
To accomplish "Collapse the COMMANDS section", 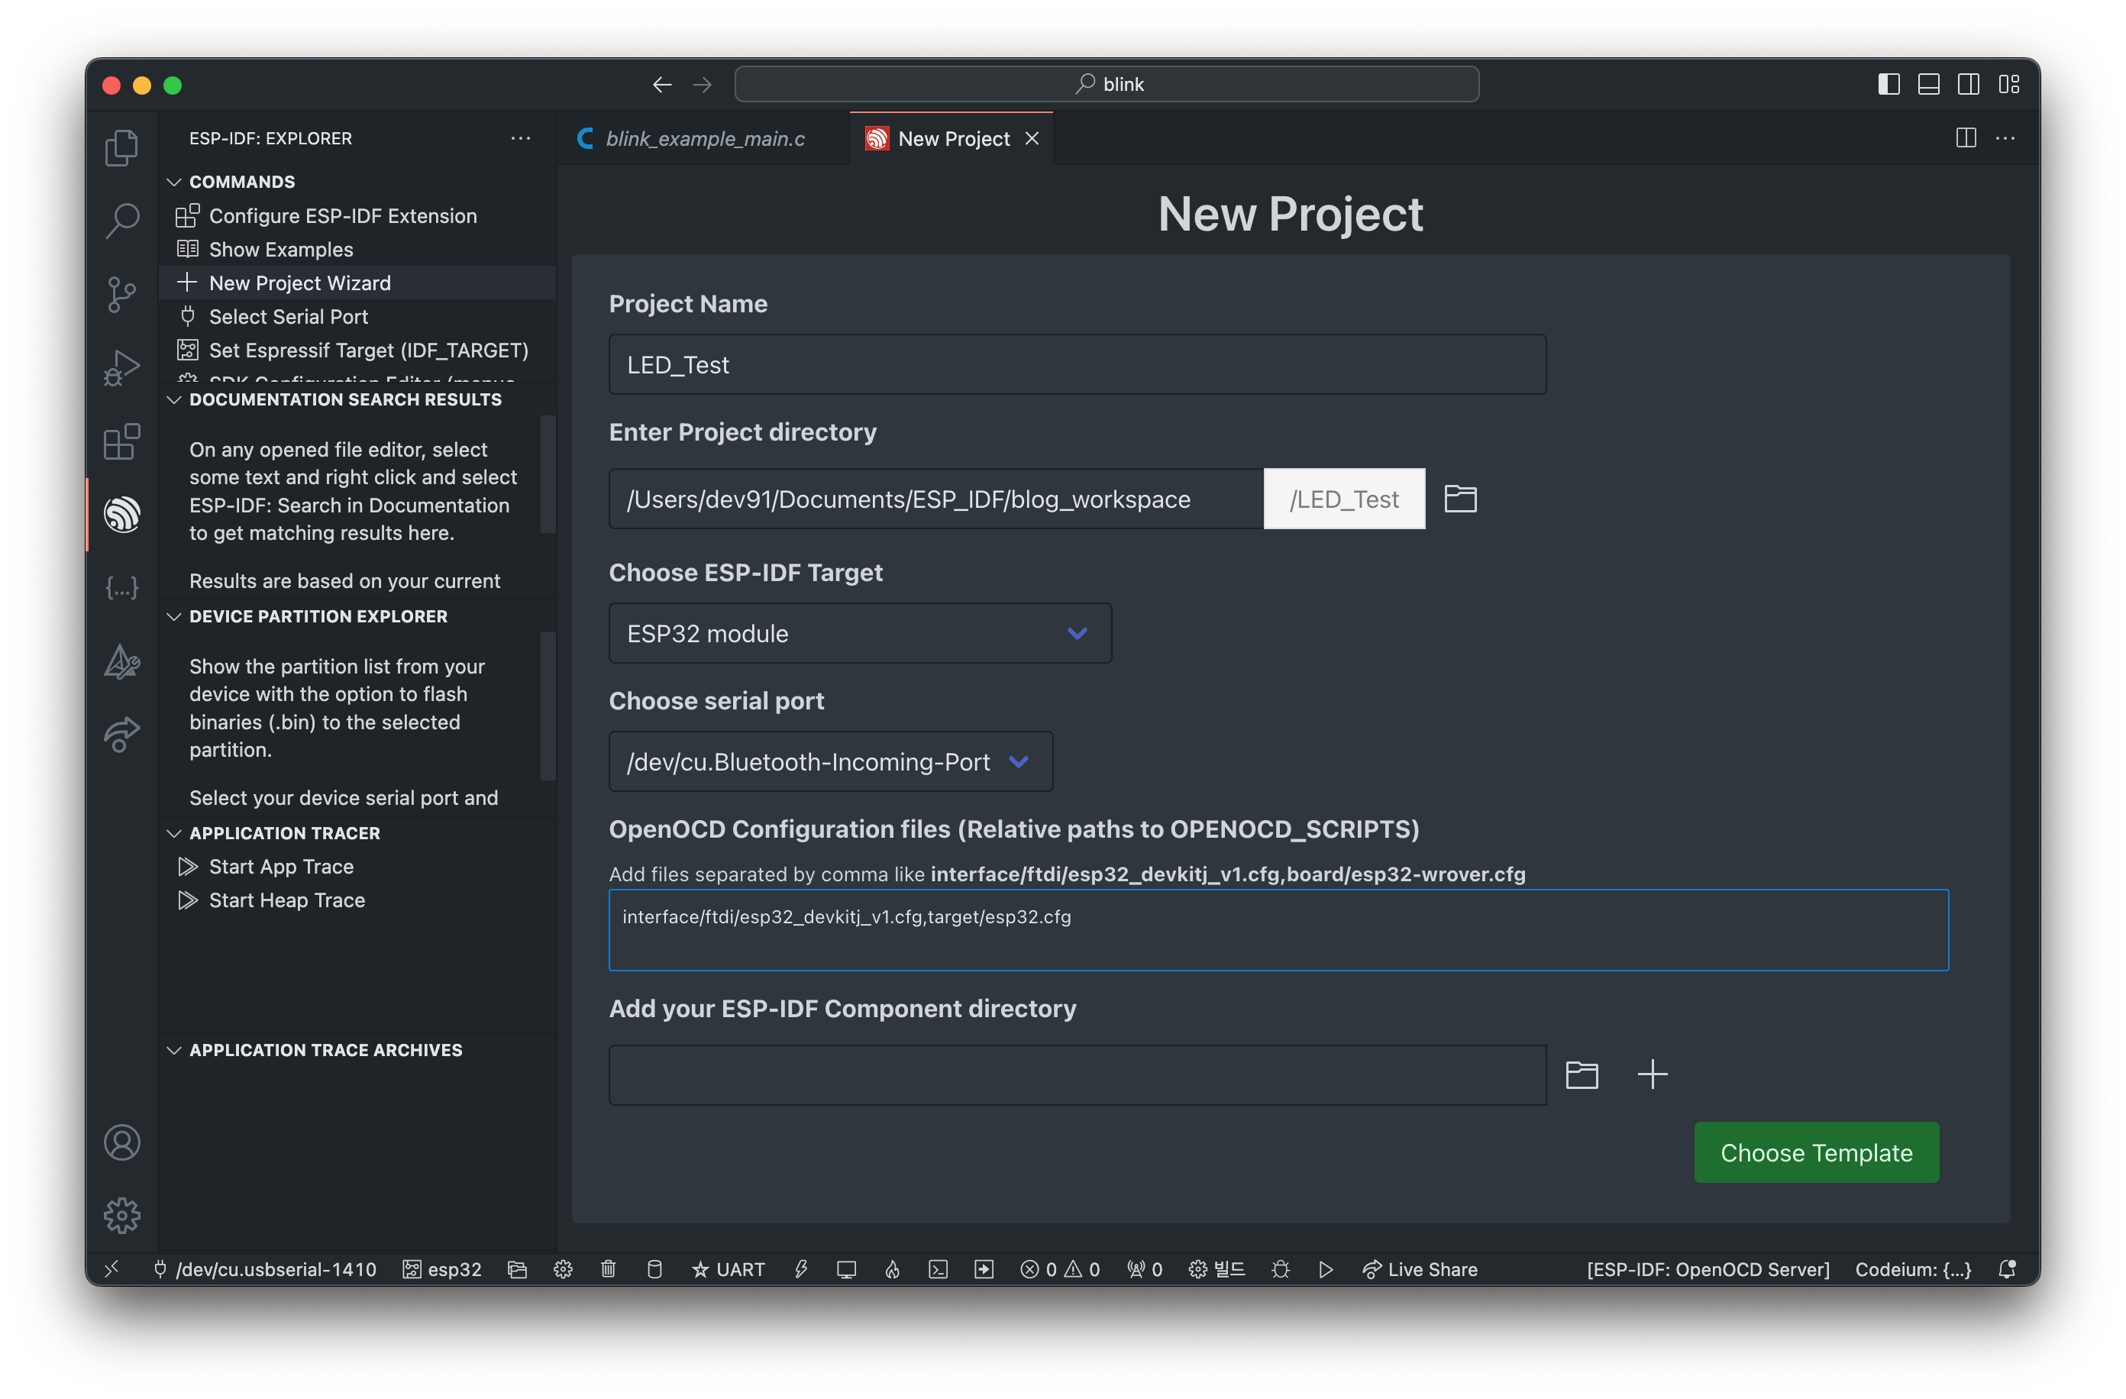I will point(241,181).
